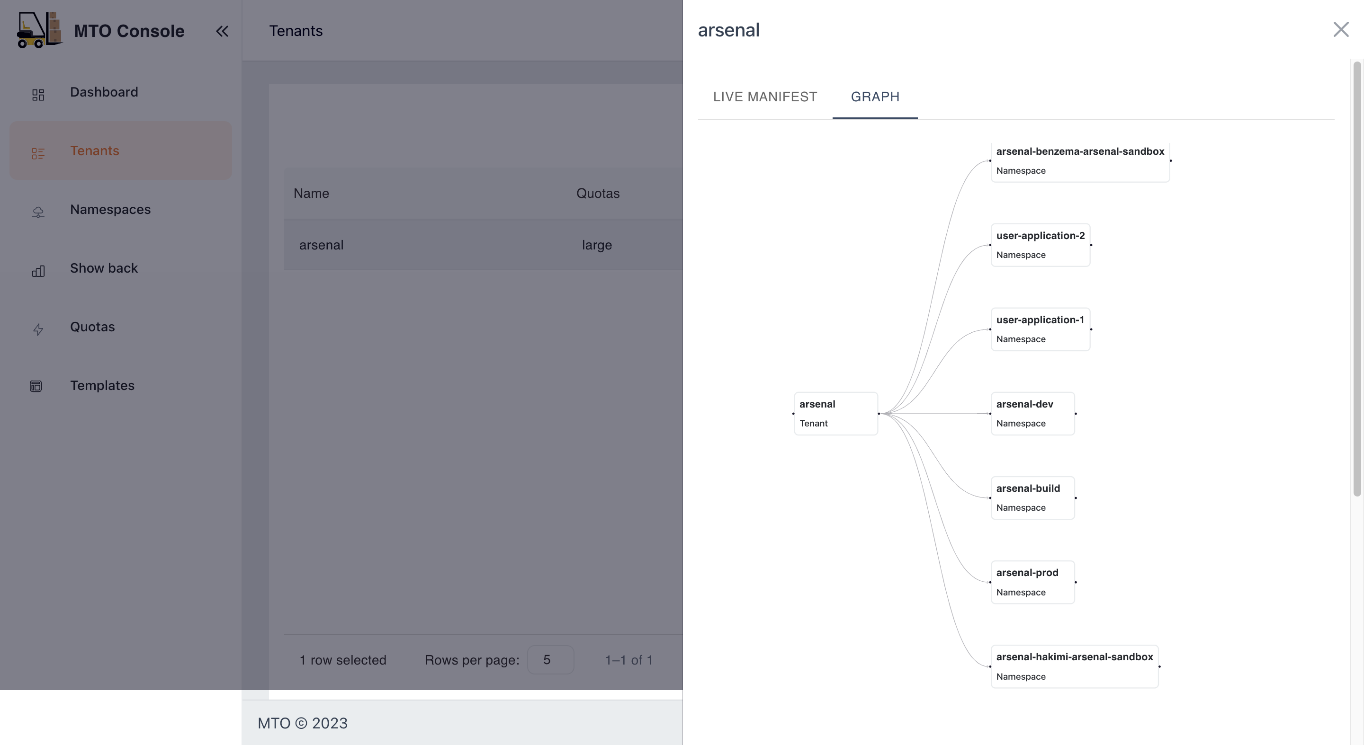Click the MTO Console forklift logo
The width and height of the screenshot is (1364, 745).
click(39, 30)
